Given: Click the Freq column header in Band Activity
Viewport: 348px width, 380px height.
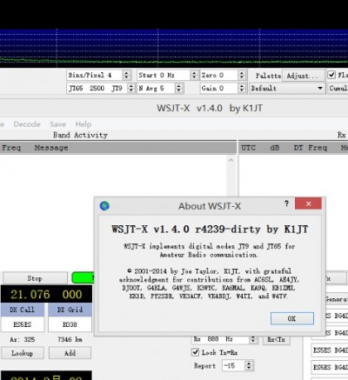Looking at the screenshot, I should 11,148.
